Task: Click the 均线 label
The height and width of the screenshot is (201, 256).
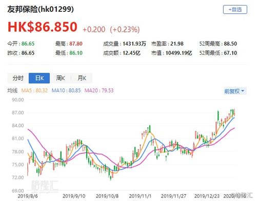Action: coord(12,90)
